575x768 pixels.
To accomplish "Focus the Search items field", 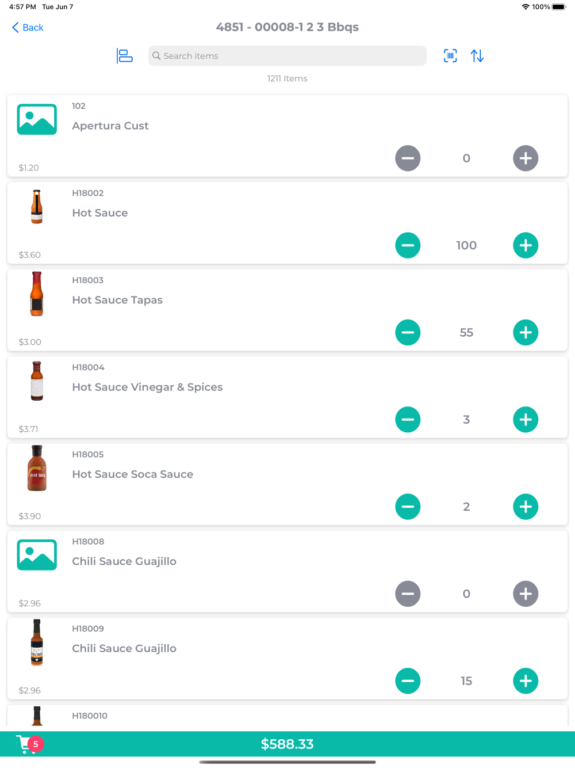I will click(287, 56).
